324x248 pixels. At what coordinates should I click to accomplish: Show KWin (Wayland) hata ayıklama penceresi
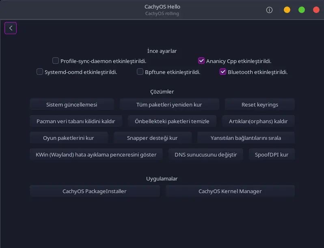click(96, 154)
